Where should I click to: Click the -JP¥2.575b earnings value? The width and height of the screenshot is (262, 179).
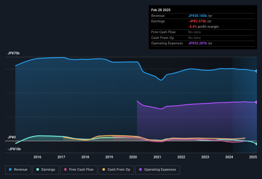click(x=197, y=21)
